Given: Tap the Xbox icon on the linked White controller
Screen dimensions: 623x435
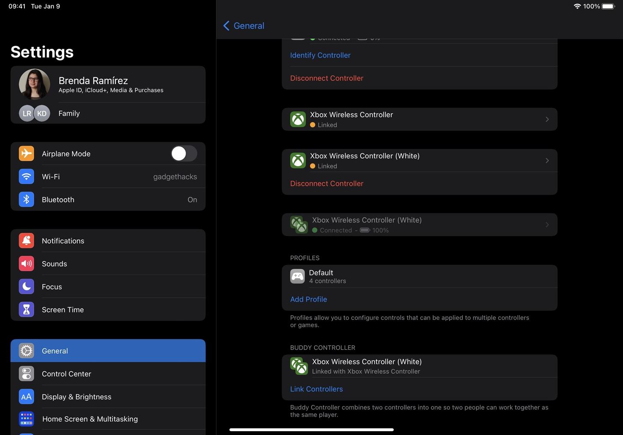Looking at the screenshot, I should pyautogui.click(x=298, y=160).
